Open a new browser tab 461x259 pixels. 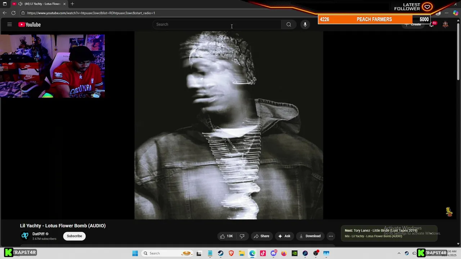pyautogui.click(x=72, y=4)
